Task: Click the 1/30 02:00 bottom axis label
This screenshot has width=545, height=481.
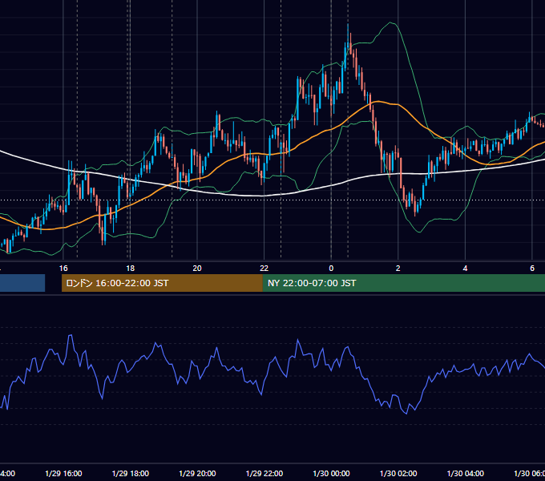Action: 398,473
